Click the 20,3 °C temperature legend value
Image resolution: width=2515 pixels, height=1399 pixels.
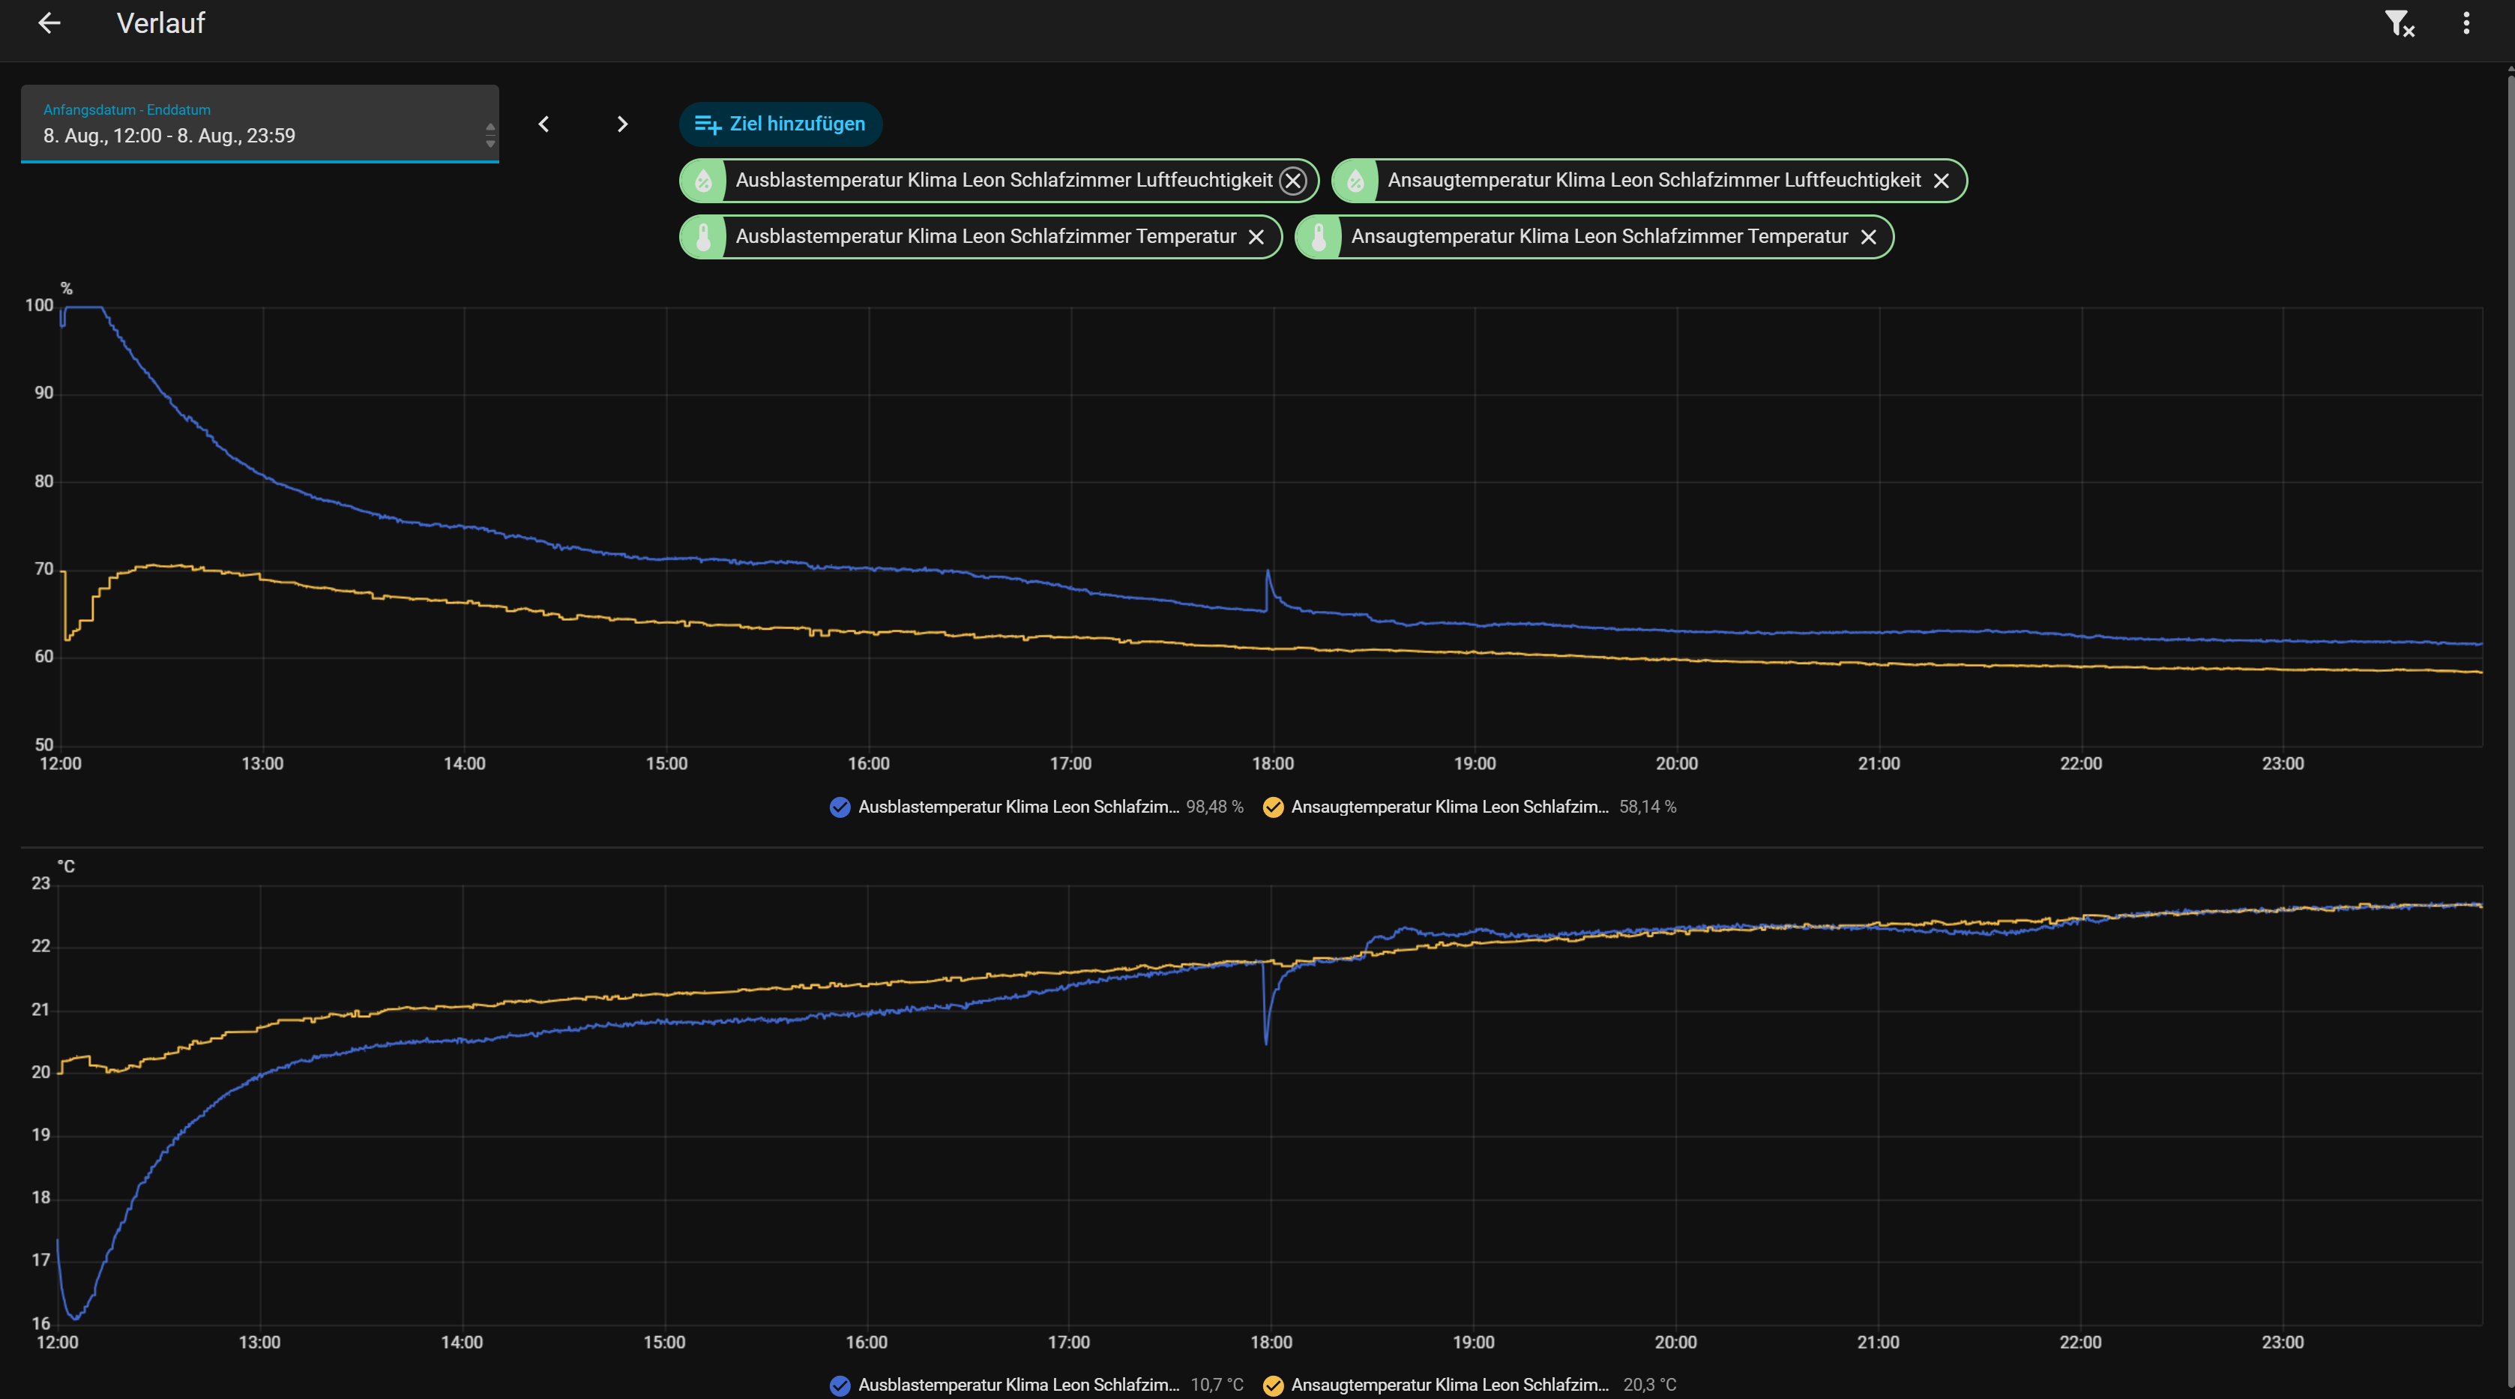[1650, 1386]
